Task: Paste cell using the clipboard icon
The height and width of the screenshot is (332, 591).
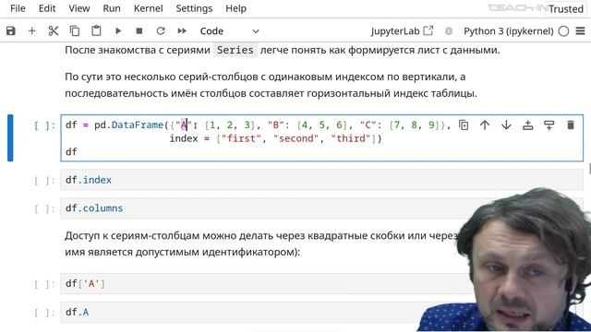Action: tap(96, 30)
